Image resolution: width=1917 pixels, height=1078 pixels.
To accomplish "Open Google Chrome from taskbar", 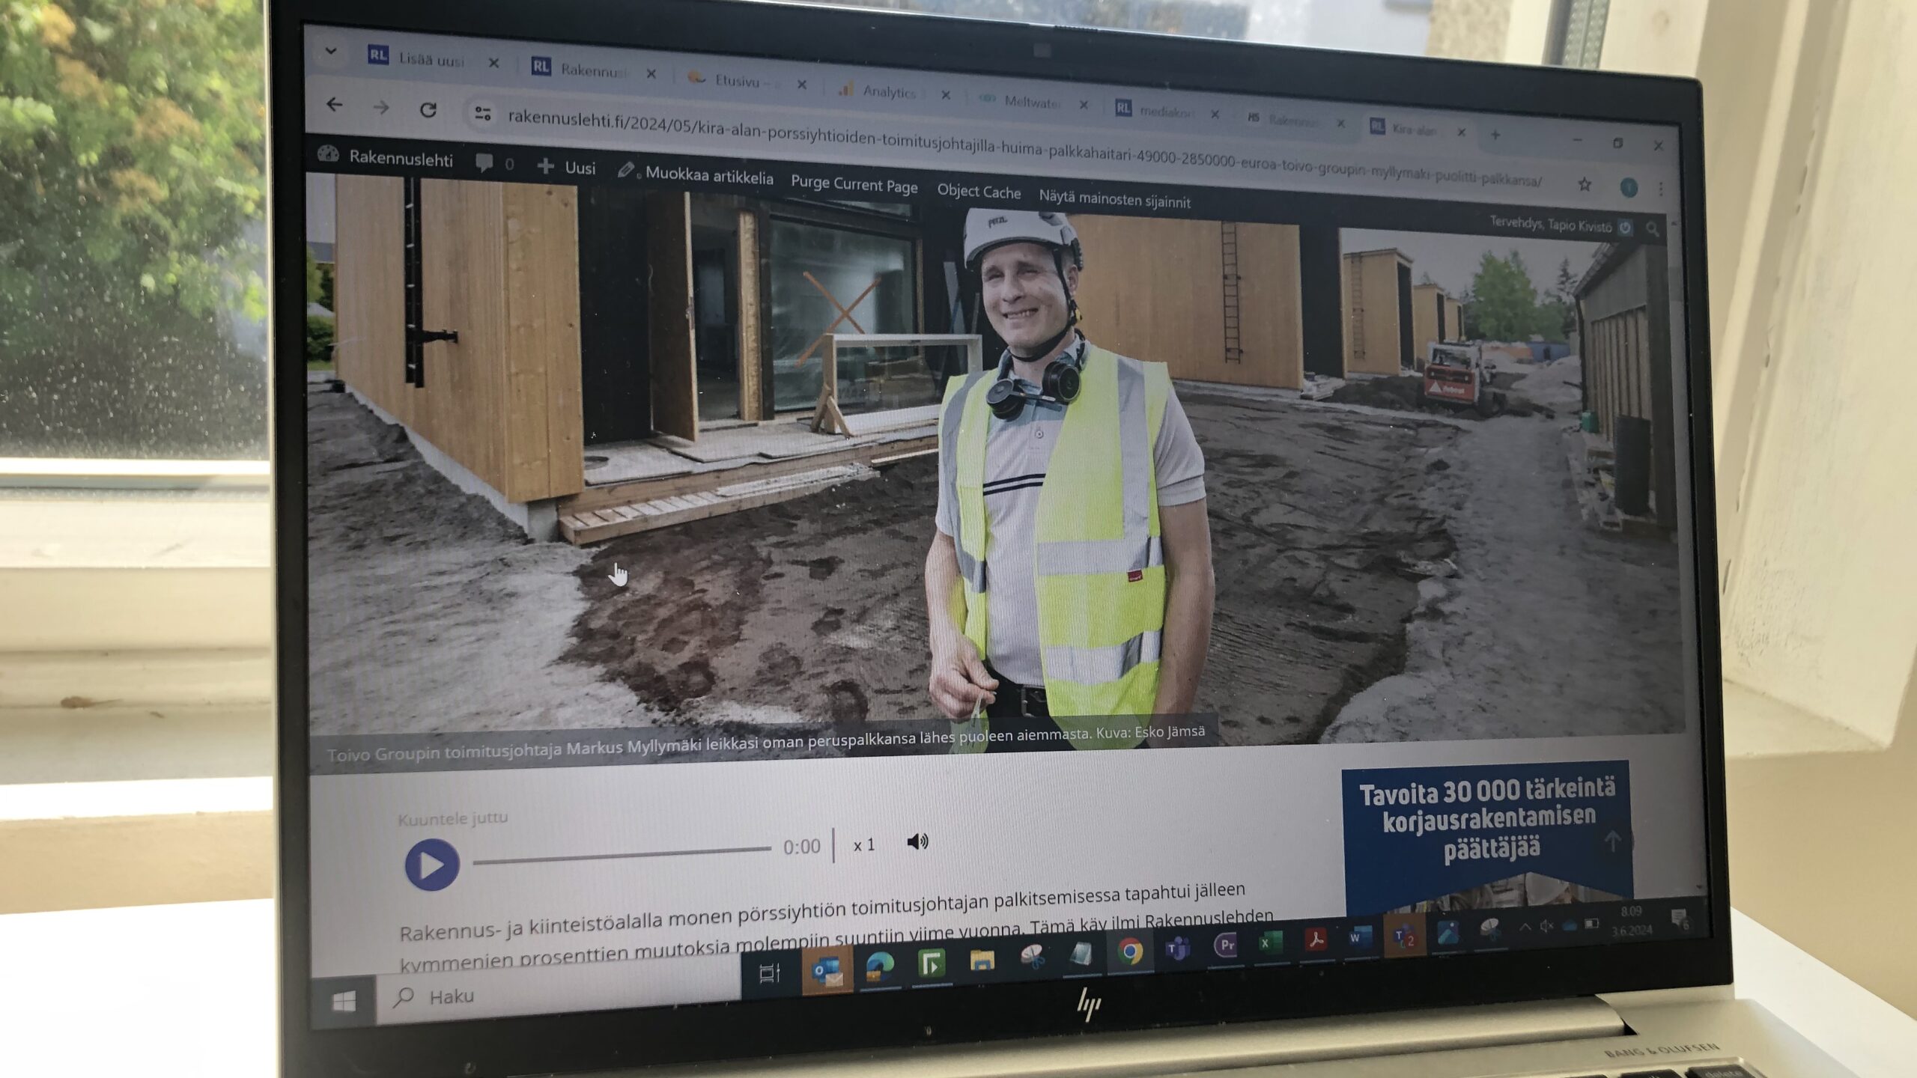I will coord(1131,951).
